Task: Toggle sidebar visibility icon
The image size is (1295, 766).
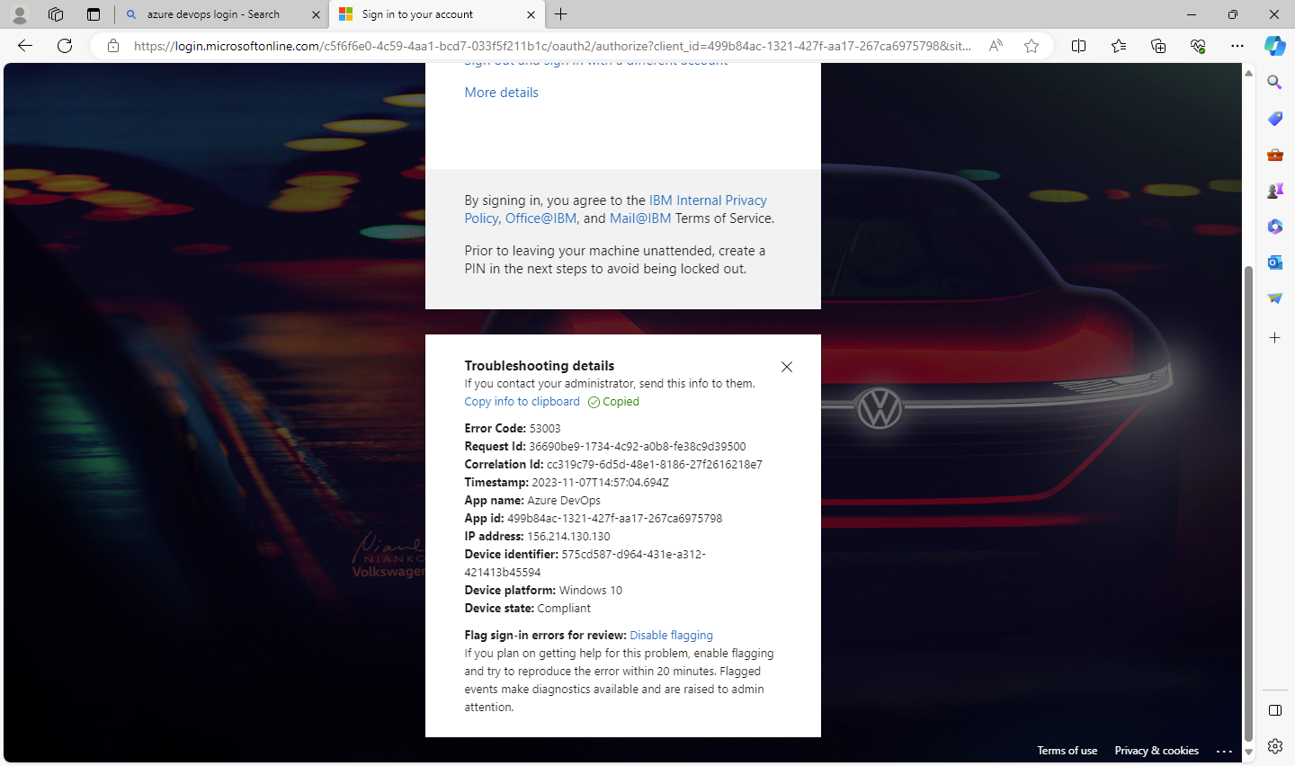Action: (x=1274, y=710)
